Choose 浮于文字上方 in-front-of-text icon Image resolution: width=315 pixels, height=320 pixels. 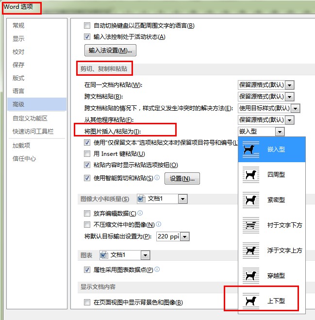[x=251, y=251]
